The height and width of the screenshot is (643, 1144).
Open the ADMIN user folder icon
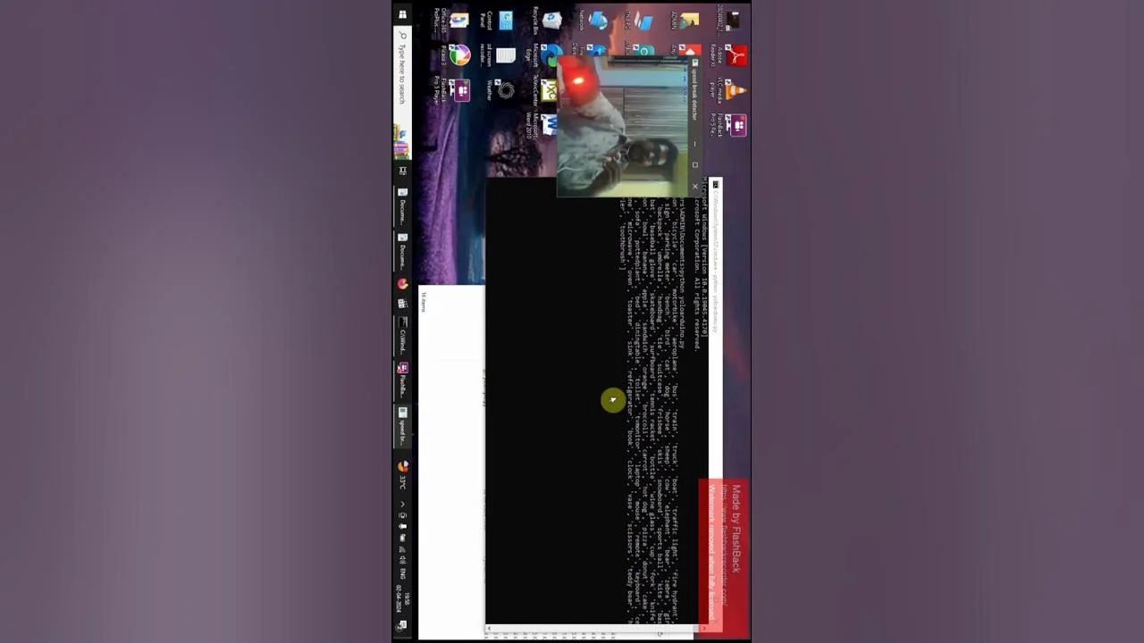point(685,21)
